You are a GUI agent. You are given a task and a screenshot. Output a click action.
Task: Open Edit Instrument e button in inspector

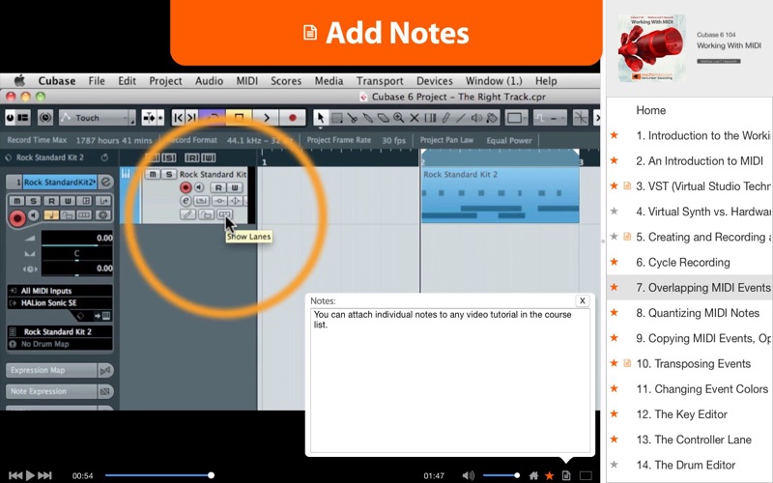(x=105, y=182)
